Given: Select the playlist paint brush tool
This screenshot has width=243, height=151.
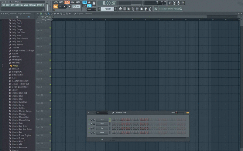Looking at the screenshot, I should point(49,14).
